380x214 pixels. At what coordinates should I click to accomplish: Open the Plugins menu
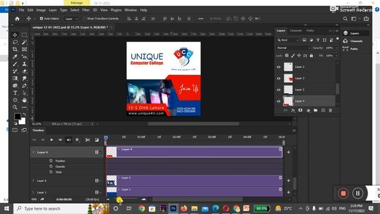point(116,10)
